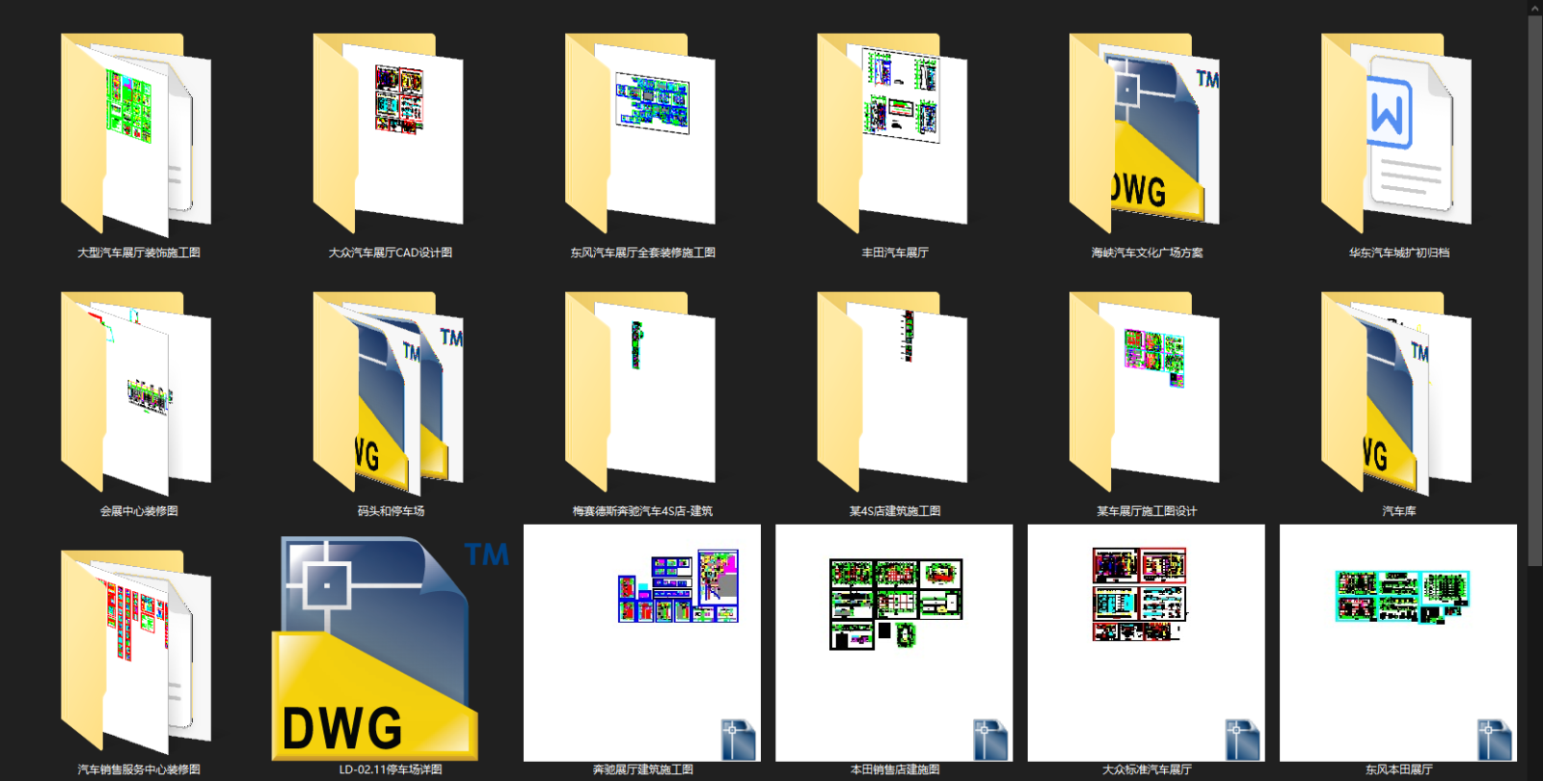The width and height of the screenshot is (1543, 781).
Task: Select the 某4S店建筑施工图 folder
Action: coord(892,393)
